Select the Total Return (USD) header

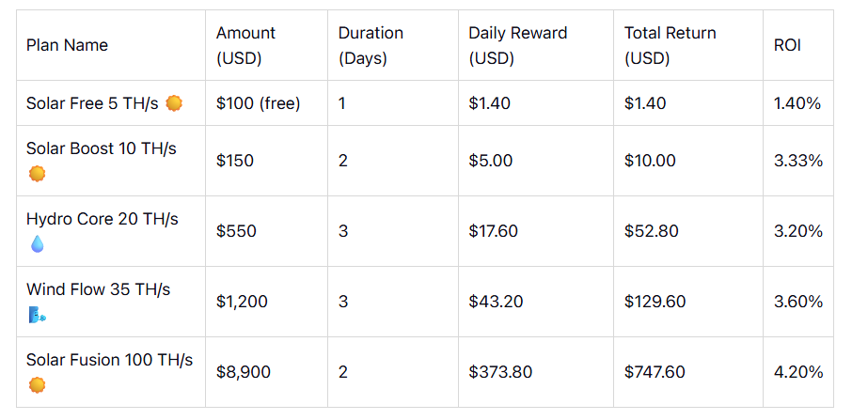pyautogui.click(x=670, y=45)
